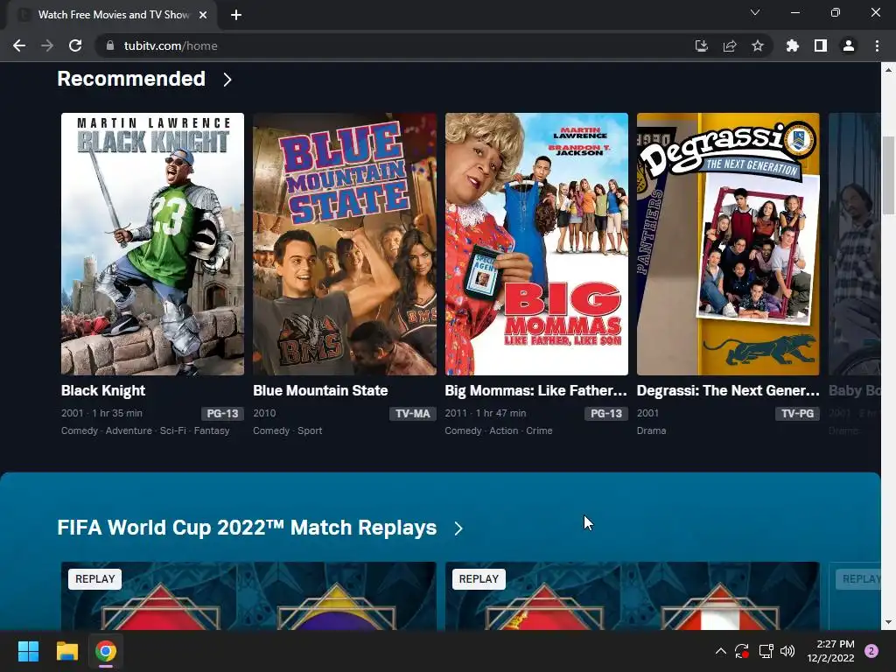Click Drama genre under Degrassi
This screenshot has height=672, width=896.
651,430
